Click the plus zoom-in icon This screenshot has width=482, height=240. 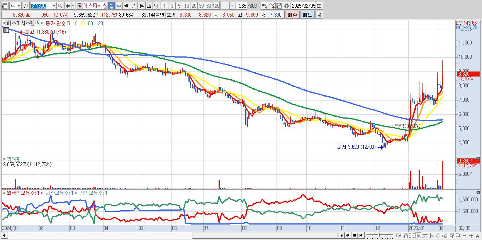point(471,236)
